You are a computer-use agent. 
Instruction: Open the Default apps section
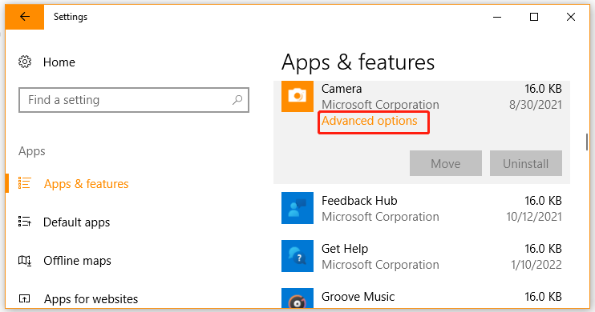click(77, 222)
